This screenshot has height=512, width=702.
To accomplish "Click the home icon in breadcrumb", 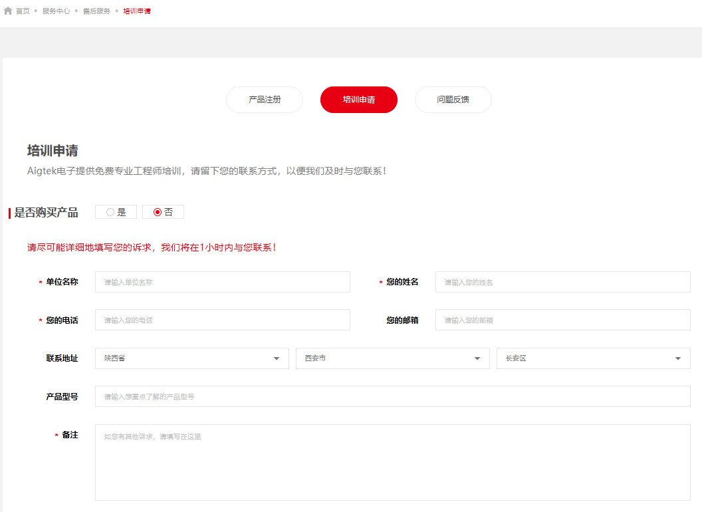I will tap(8, 11).
